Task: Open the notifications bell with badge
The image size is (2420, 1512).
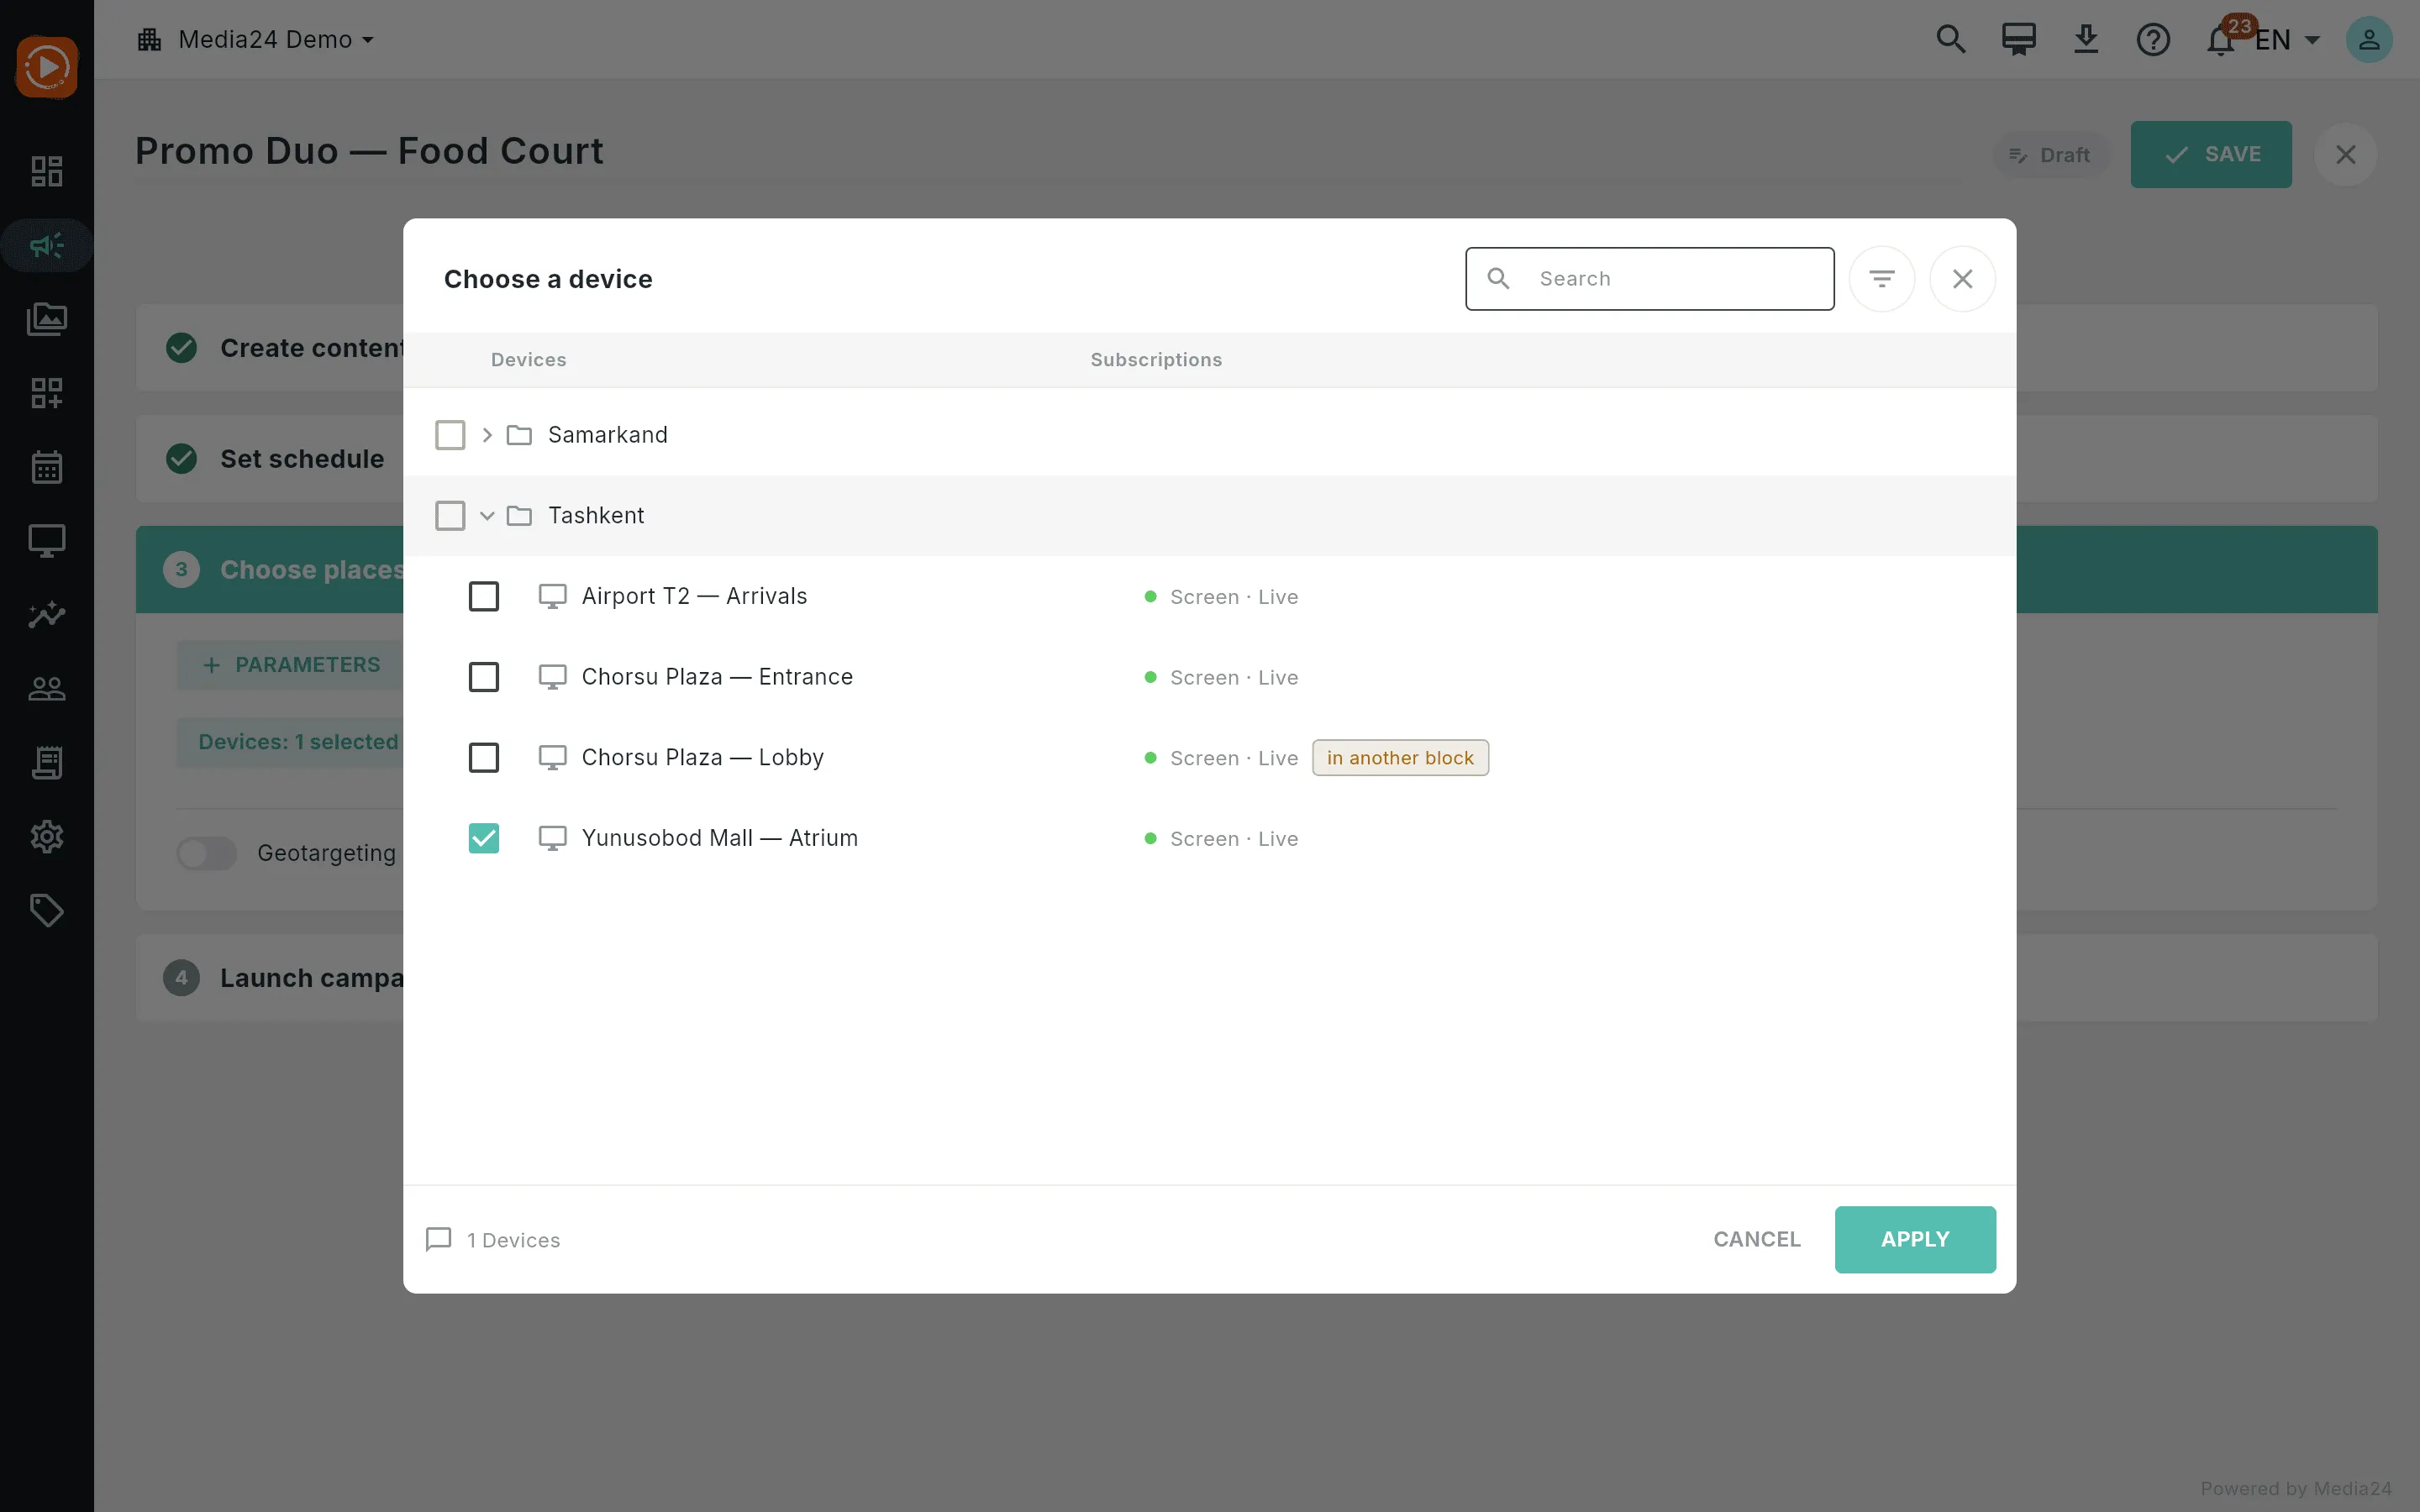Action: (2220, 40)
